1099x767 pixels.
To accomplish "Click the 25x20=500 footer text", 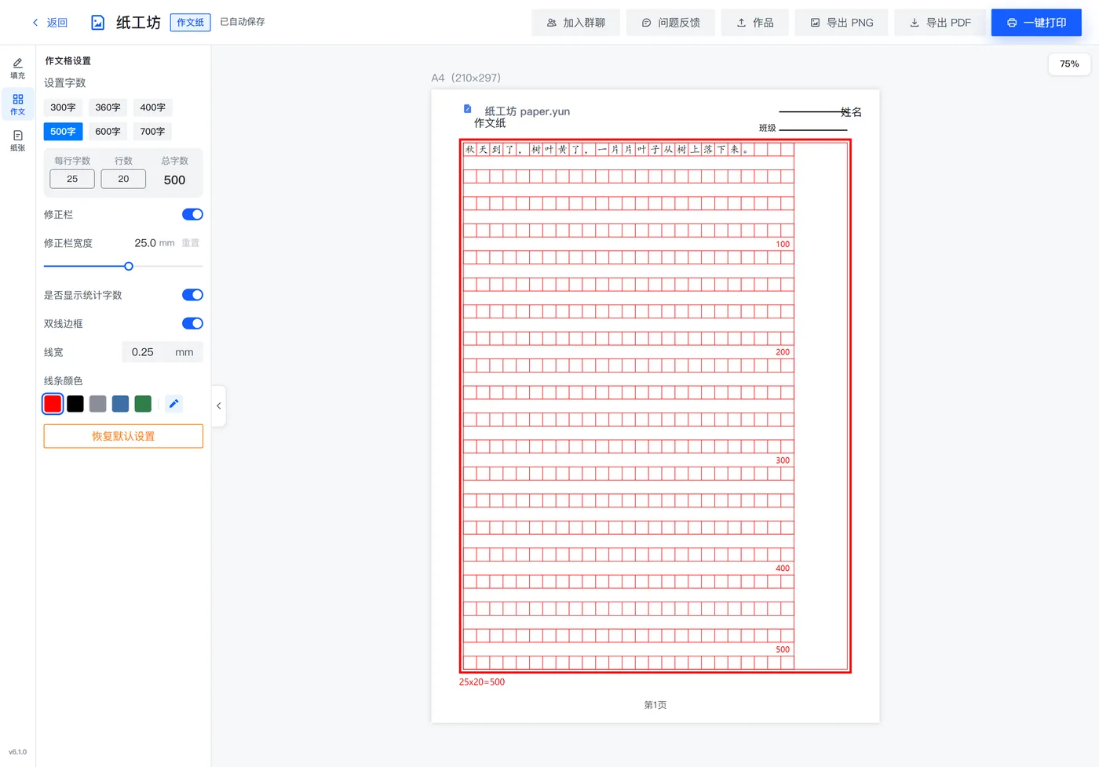I will pyautogui.click(x=482, y=682).
